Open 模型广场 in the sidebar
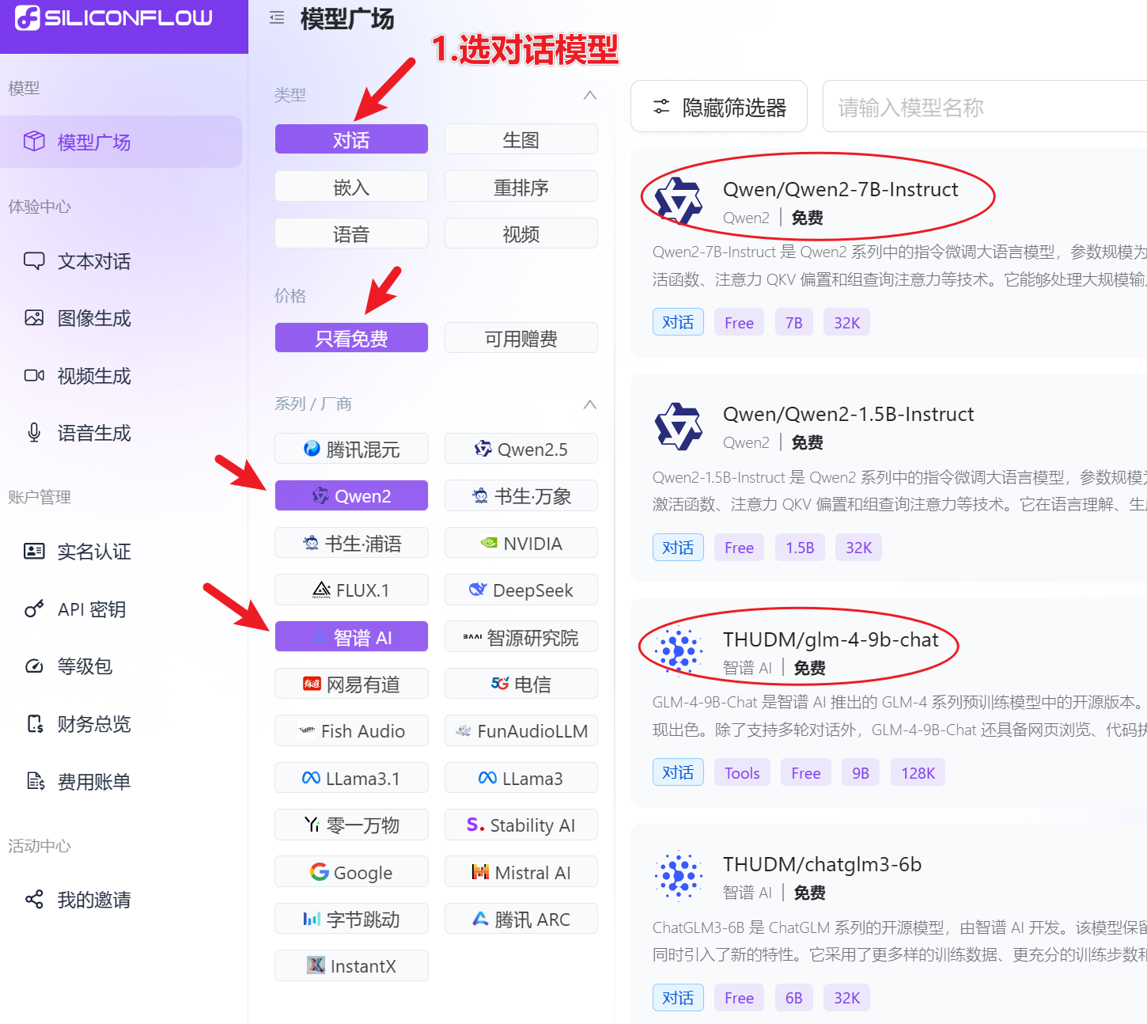The width and height of the screenshot is (1147, 1024). [121, 142]
